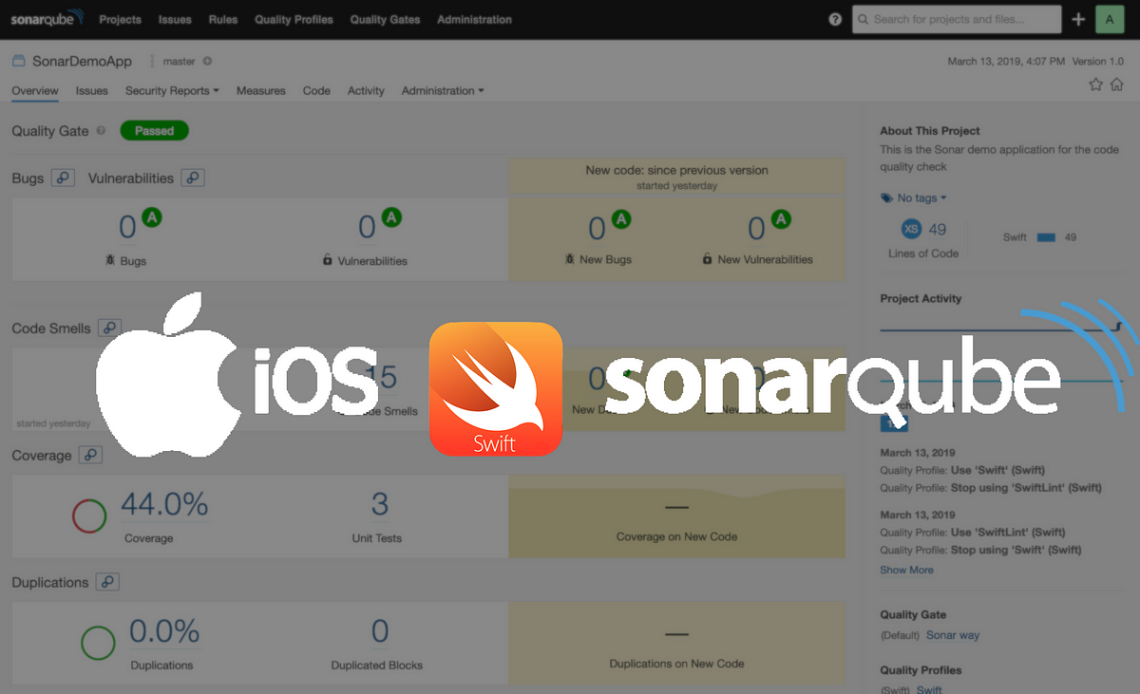1140x694 pixels.
Task: Click the SonarDemoApp project name
Action: click(x=82, y=62)
